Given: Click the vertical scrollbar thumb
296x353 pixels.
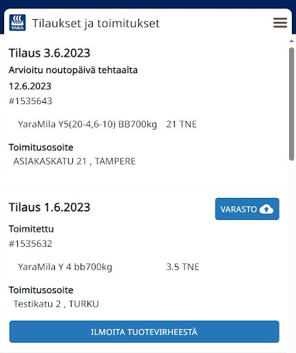Looking at the screenshot, I should click(x=291, y=104).
